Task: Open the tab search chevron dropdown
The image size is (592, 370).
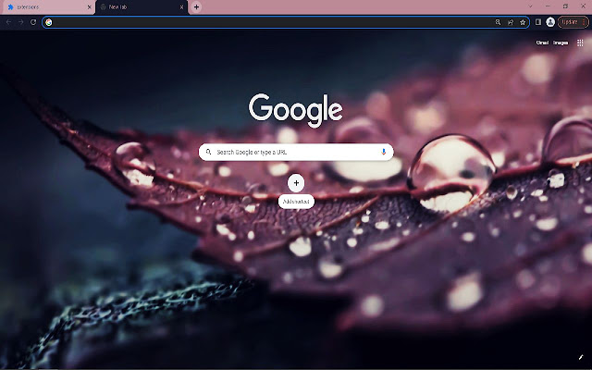Action: [x=530, y=6]
